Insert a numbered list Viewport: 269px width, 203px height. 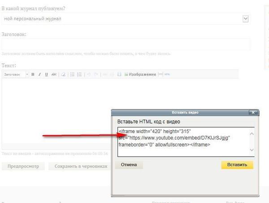(x=79, y=74)
